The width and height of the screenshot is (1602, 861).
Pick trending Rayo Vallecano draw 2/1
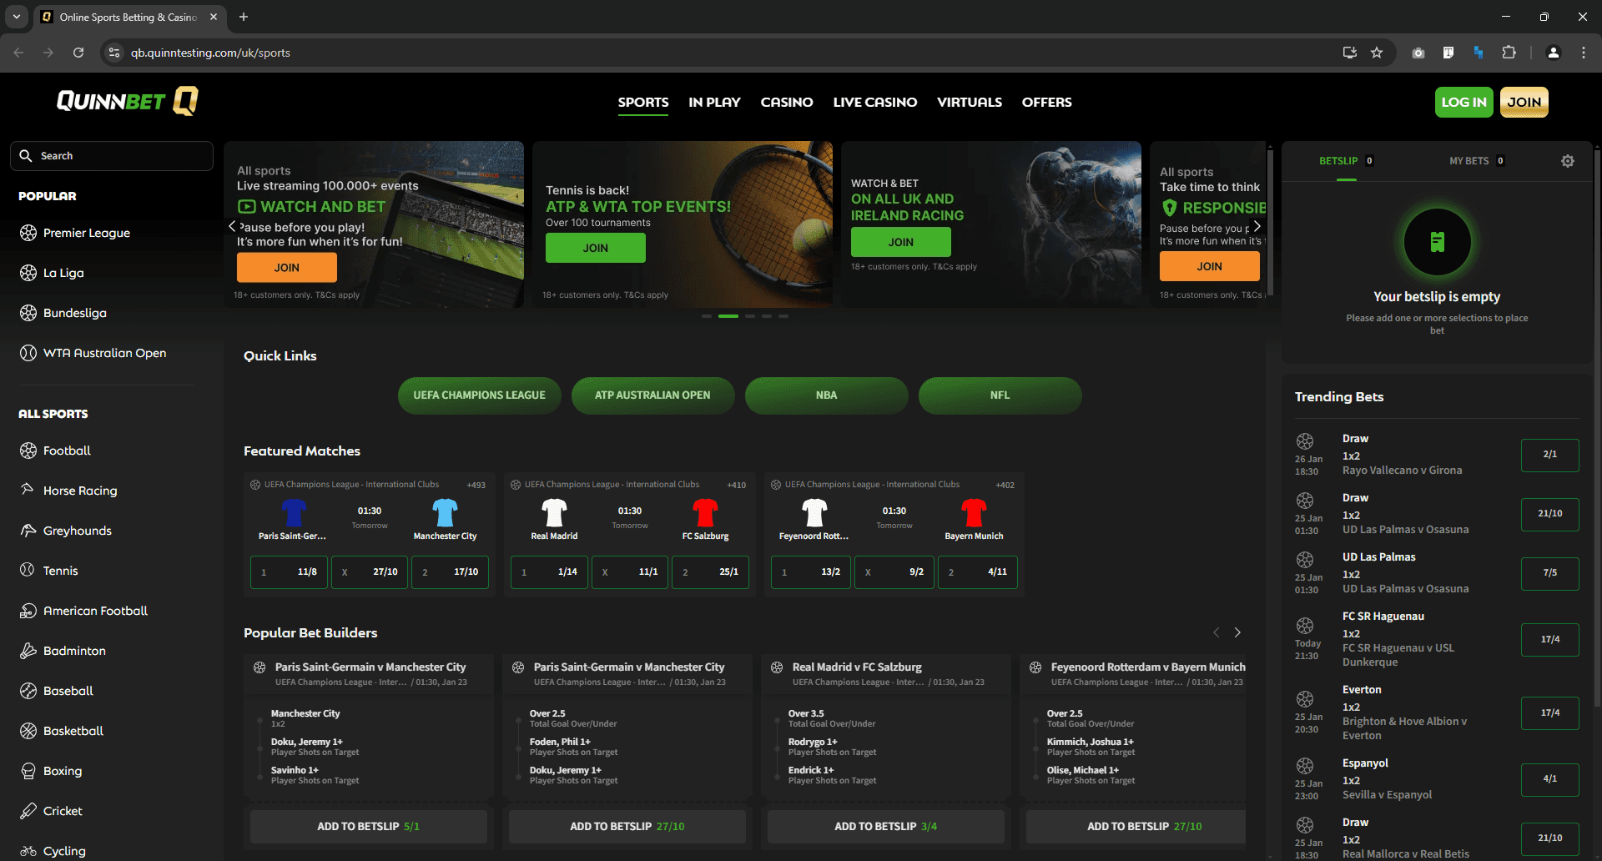1549,455
